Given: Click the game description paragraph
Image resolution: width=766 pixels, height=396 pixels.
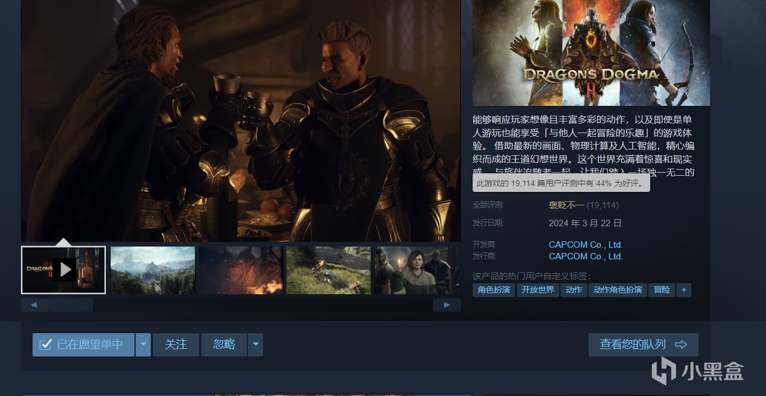Looking at the screenshot, I should point(584,145).
